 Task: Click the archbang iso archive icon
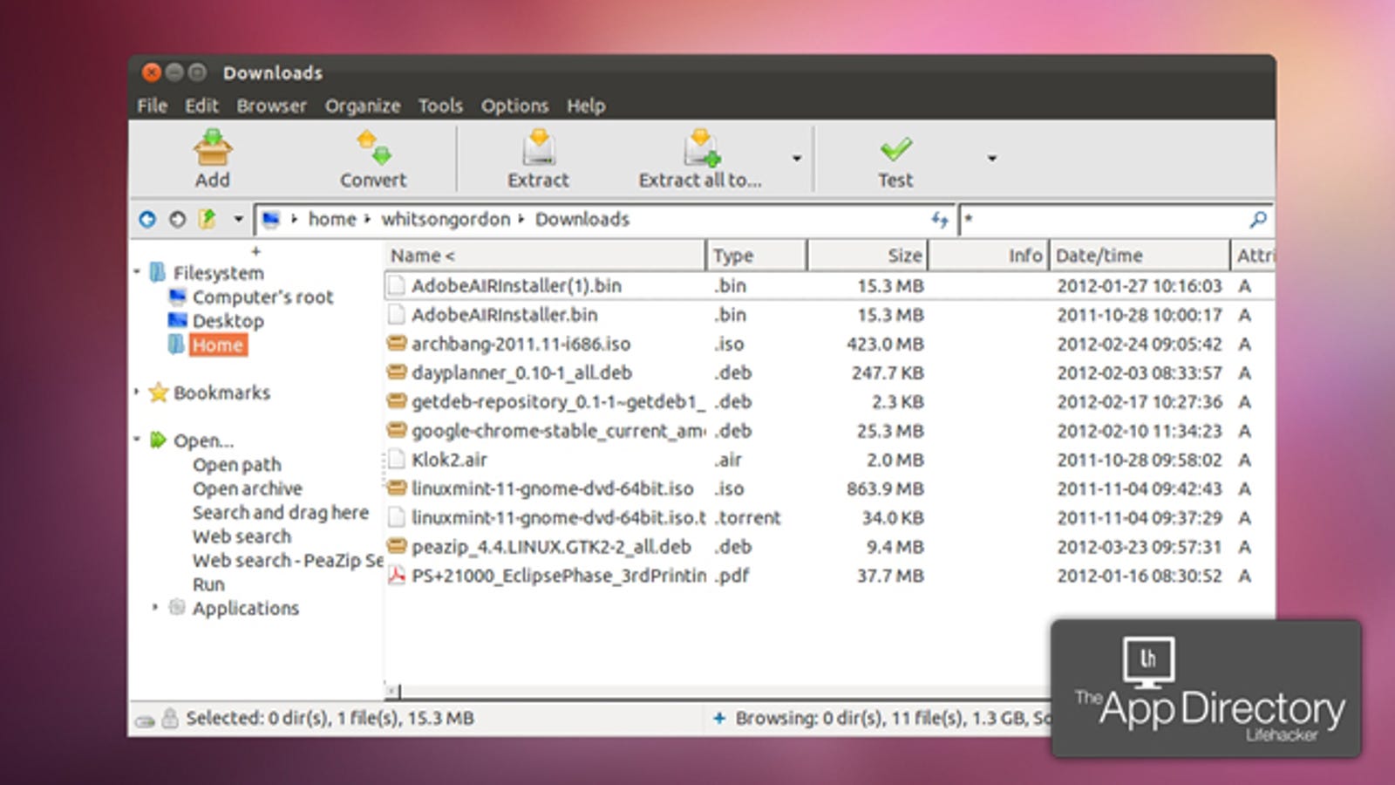(397, 343)
